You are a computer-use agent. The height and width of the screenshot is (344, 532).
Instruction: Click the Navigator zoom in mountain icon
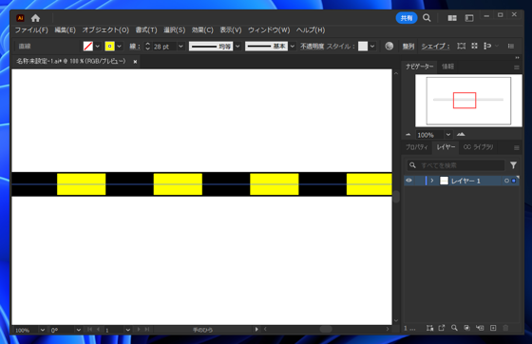click(461, 135)
